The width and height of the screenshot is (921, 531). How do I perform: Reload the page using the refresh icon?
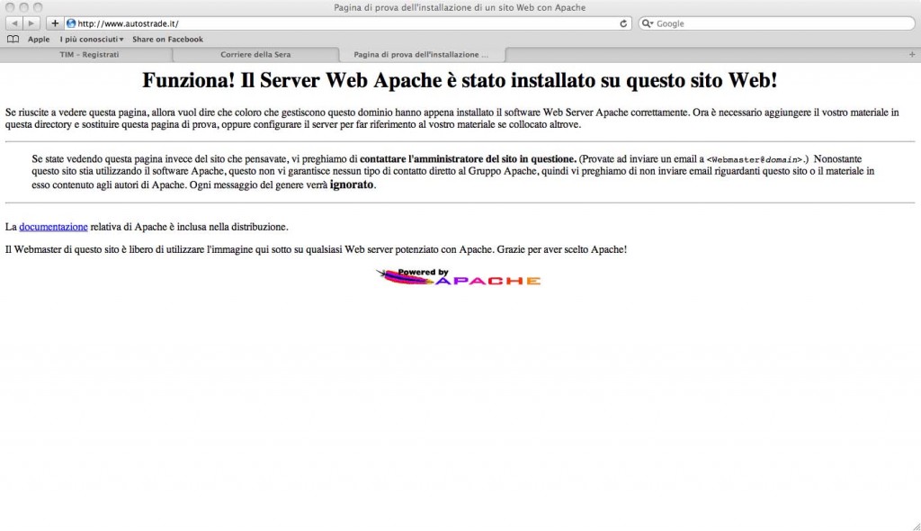[623, 23]
